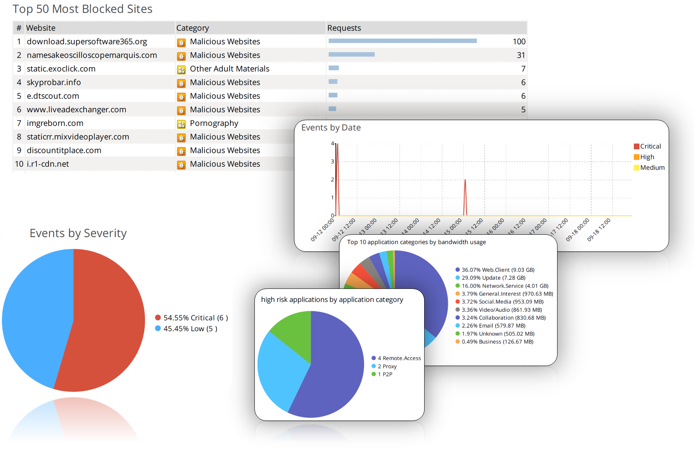Click www.liveadexchanger.com website entry

click(x=76, y=109)
